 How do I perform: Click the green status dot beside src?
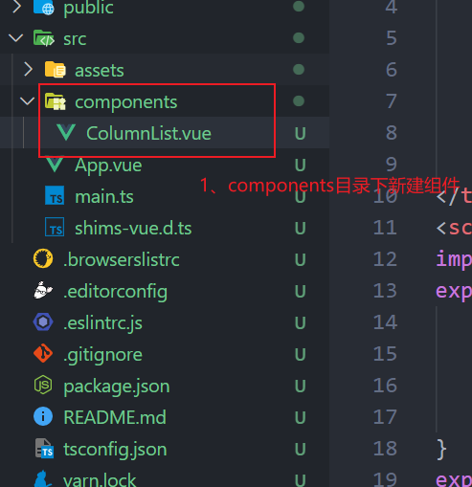point(299,38)
